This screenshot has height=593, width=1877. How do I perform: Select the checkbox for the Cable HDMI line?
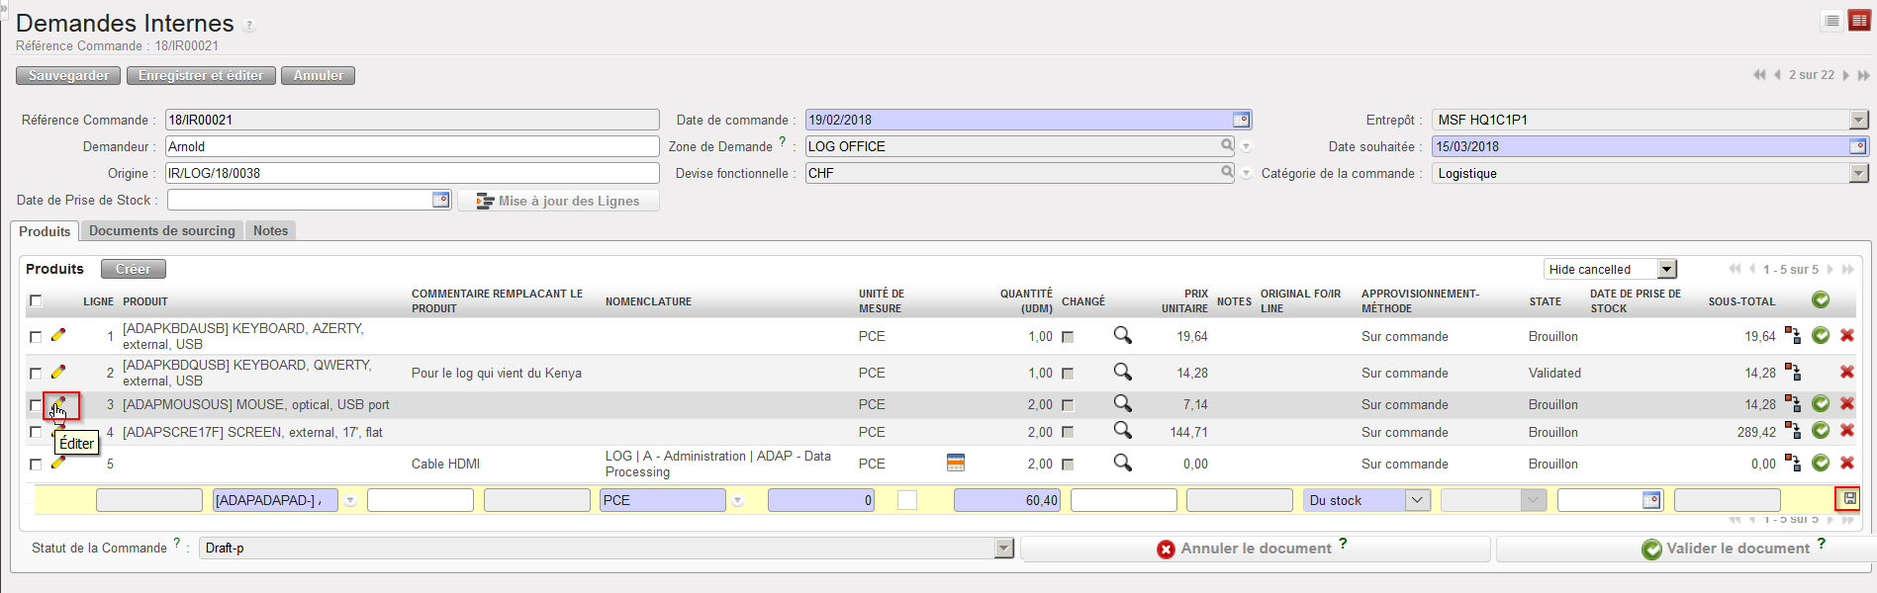point(36,465)
